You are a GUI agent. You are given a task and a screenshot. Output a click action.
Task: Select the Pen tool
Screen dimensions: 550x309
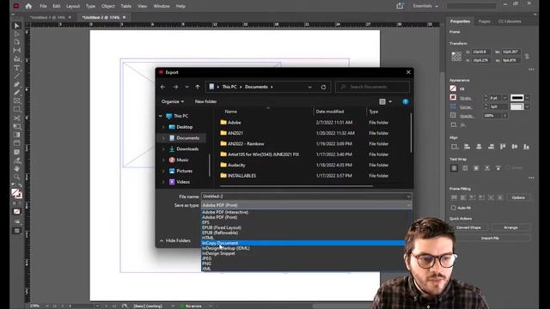(16, 84)
